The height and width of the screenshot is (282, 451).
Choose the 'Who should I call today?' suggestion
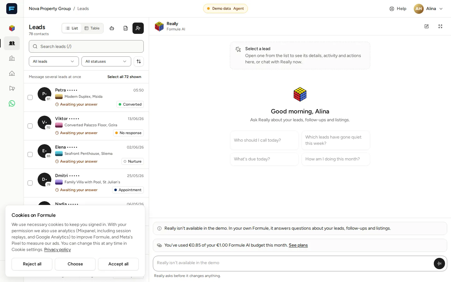click(264, 140)
